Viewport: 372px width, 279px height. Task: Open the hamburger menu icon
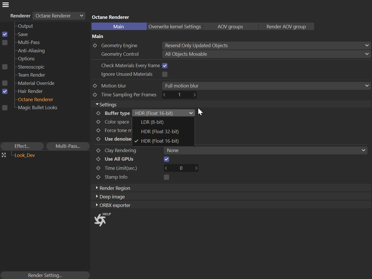(x=5, y=5)
